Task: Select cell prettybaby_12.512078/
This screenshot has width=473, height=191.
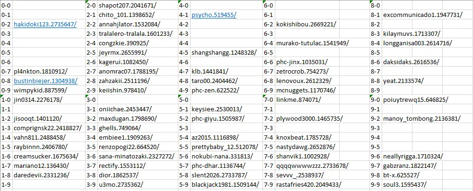Action: click(x=227, y=147)
